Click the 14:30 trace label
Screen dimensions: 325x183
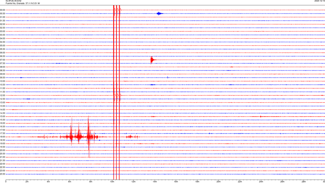[3, 113]
